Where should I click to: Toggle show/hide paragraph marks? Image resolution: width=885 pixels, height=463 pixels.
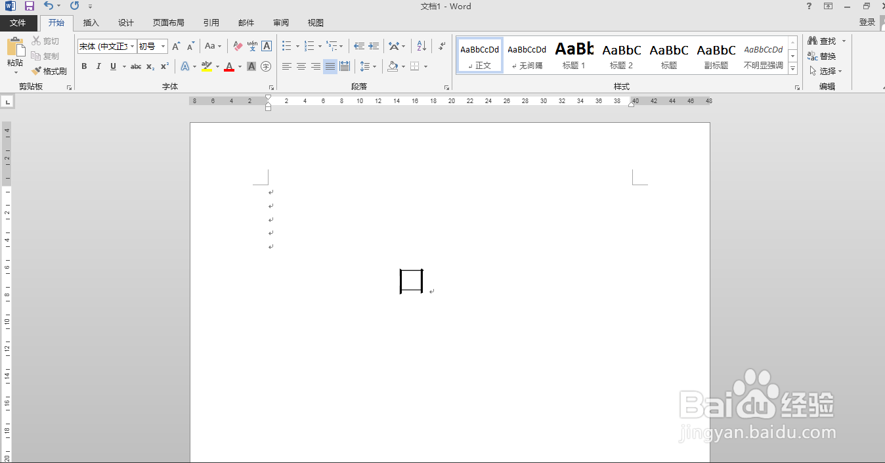point(443,47)
